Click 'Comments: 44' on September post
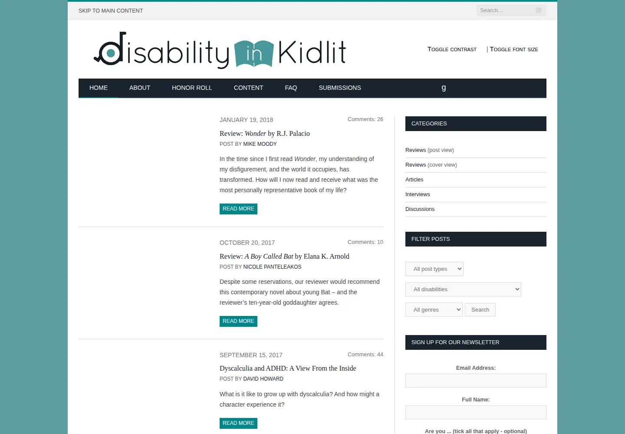The image size is (625, 434). (x=365, y=355)
